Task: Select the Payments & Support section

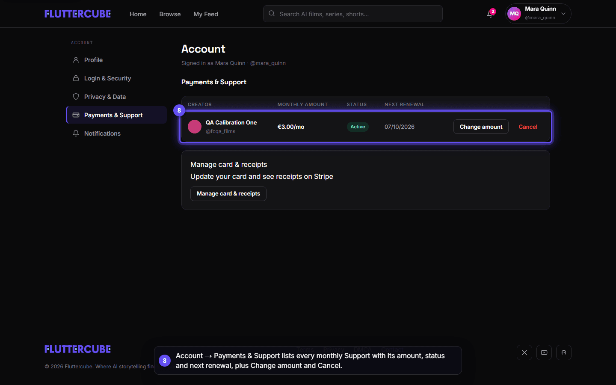Action: pyautogui.click(x=116, y=115)
